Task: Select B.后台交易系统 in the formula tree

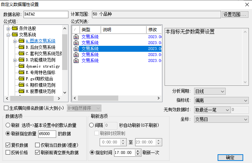Action: (40, 47)
